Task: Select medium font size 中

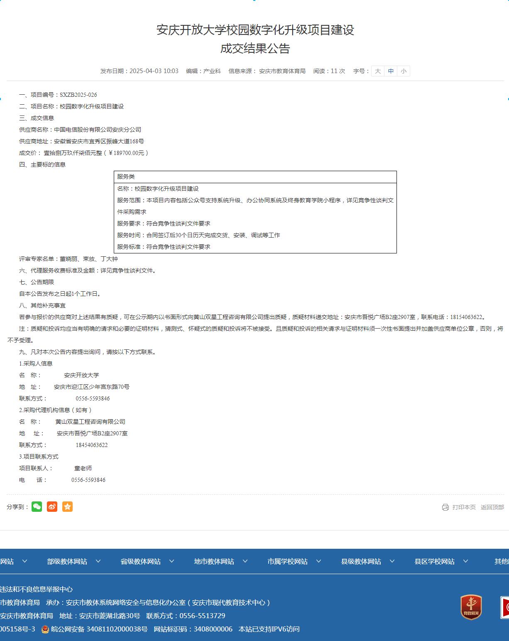Action: [x=391, y=71]
